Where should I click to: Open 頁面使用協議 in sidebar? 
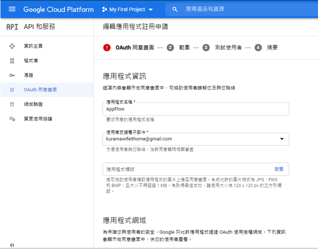(38, 119)
